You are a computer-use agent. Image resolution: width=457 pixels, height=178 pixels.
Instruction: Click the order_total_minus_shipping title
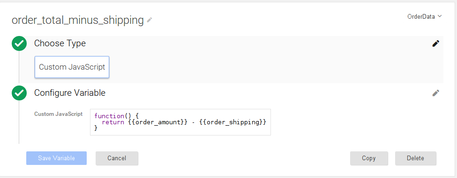77,21
